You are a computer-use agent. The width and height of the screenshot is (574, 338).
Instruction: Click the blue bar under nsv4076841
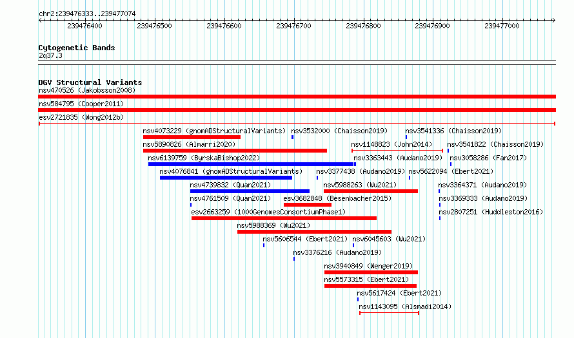tap(226, 178)
